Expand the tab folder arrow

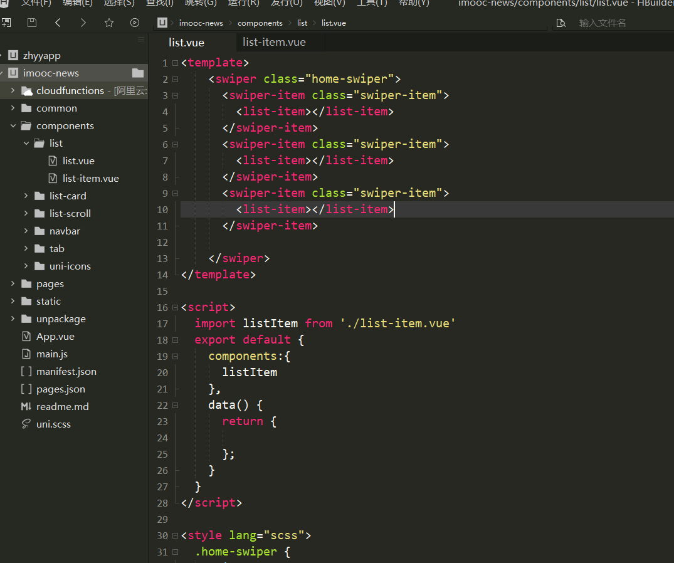[26, 248]
